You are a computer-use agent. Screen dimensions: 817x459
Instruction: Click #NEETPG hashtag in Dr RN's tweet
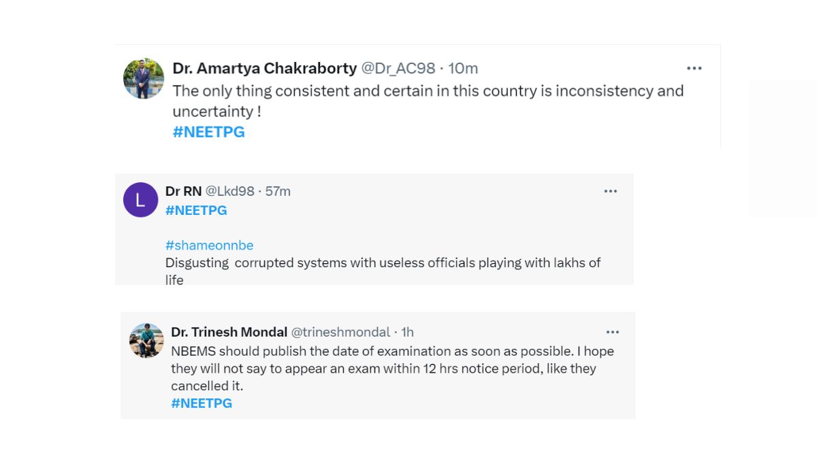point(196,211)
